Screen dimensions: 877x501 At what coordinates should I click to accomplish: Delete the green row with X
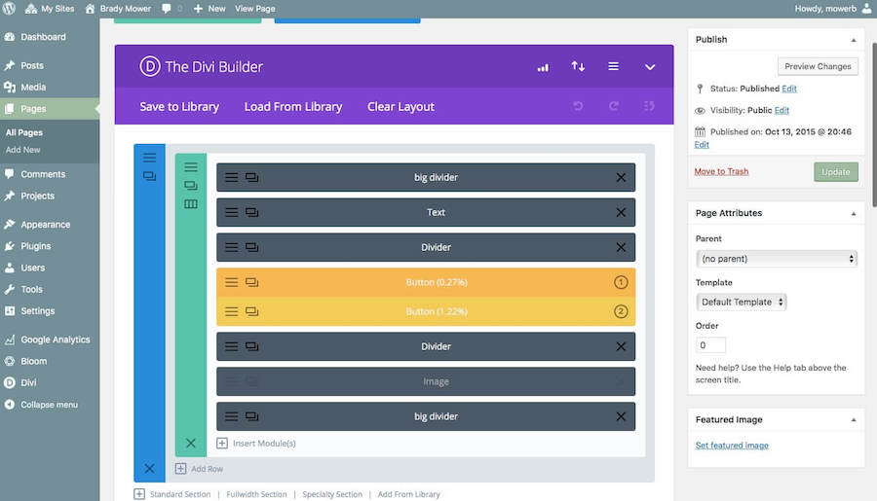click(191, 443)
